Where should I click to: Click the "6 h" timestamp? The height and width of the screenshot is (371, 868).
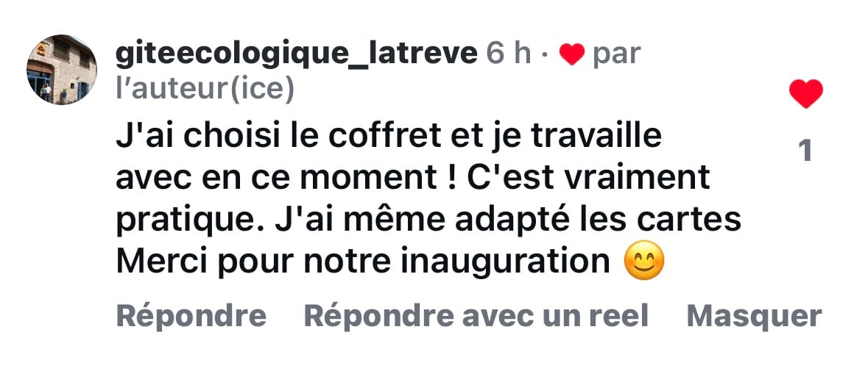tap(509, 53)
